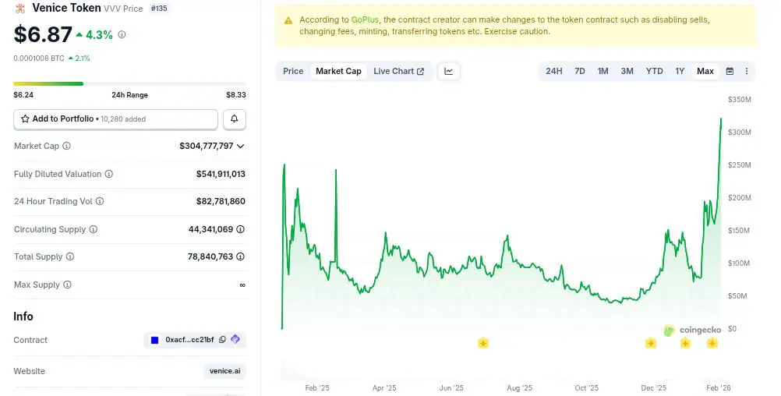Open the Live Chart tab
Screen dimensions: 781x396
(x=398, y=71)
